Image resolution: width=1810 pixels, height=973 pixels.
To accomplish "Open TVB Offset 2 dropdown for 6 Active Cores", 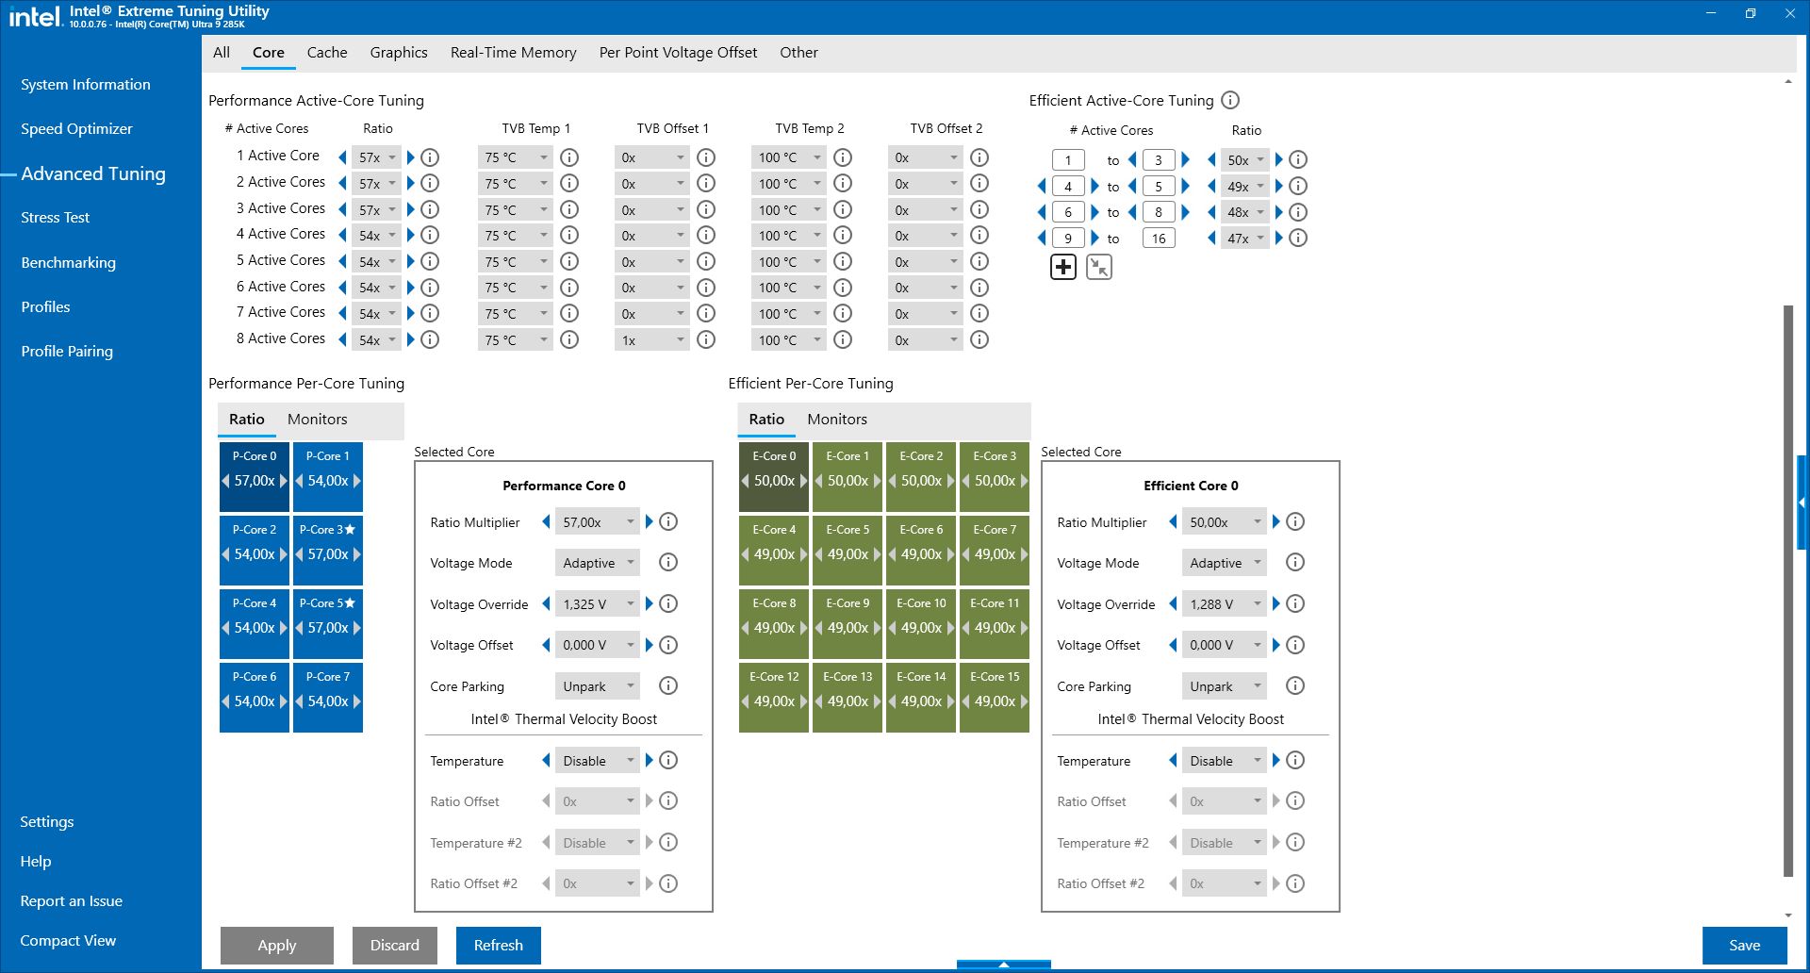I will [x=926, y=288].
